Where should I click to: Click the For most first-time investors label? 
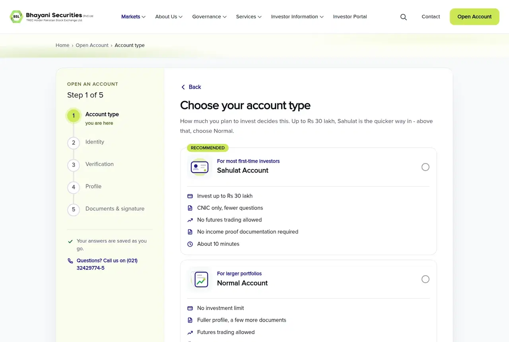click(x=248, y=161)
